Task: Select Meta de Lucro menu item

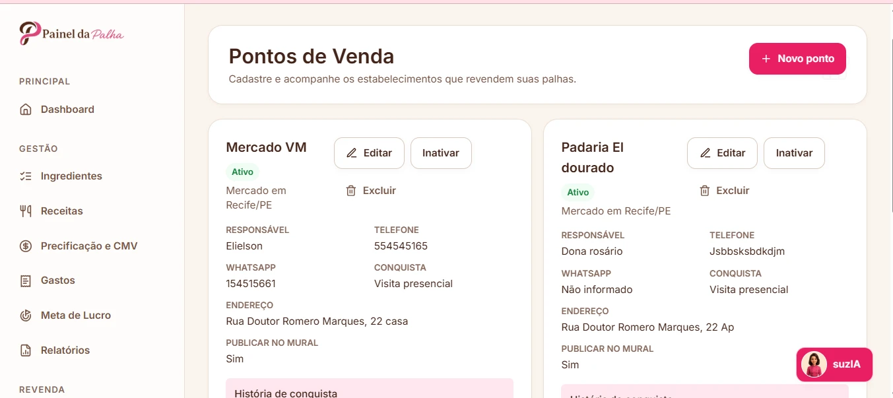Action: tap(76, 315)
